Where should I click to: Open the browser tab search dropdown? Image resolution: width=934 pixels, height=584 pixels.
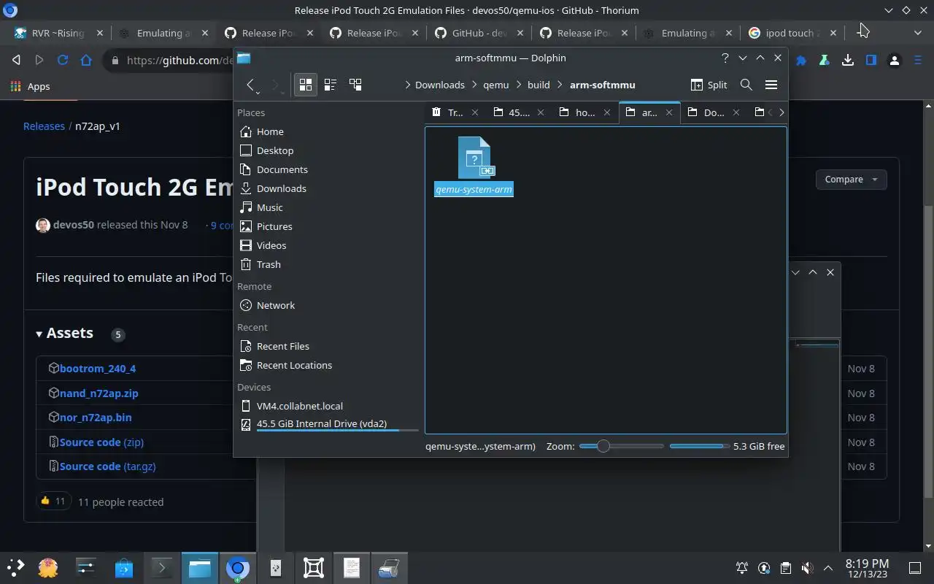[x=917, y=33]
